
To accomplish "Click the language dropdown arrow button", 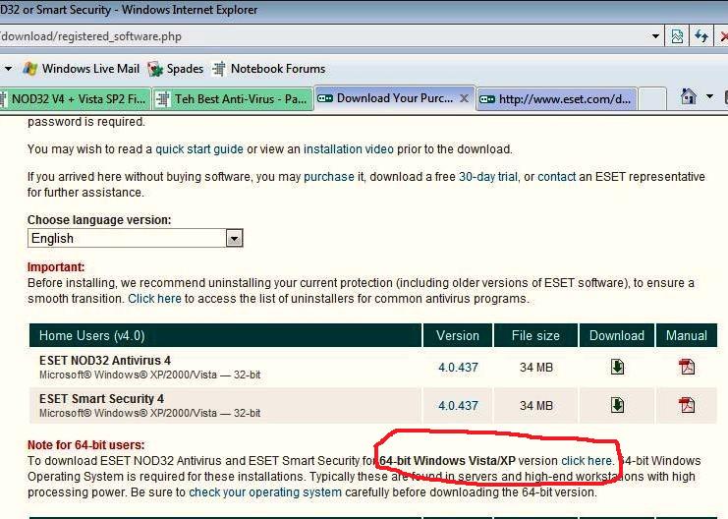I will [234, 239].
